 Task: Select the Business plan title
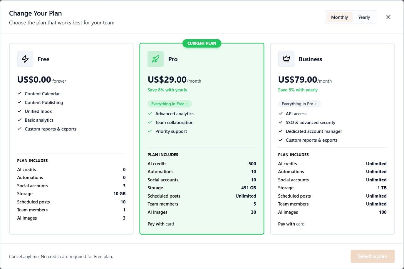[x=310, y=59]
